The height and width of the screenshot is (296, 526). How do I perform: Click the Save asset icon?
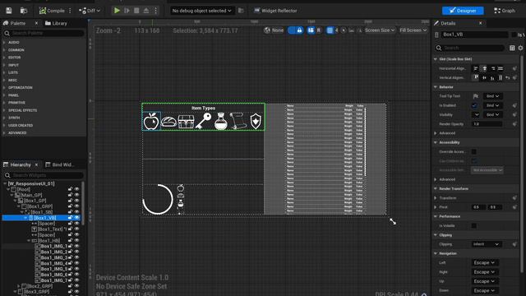tap(9, 11)
